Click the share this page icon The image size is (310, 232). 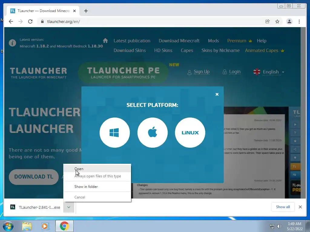point(267,21)
